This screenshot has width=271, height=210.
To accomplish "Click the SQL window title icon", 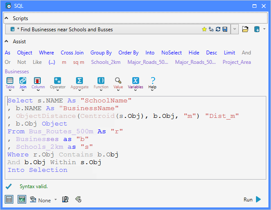I will coord(8,6).
